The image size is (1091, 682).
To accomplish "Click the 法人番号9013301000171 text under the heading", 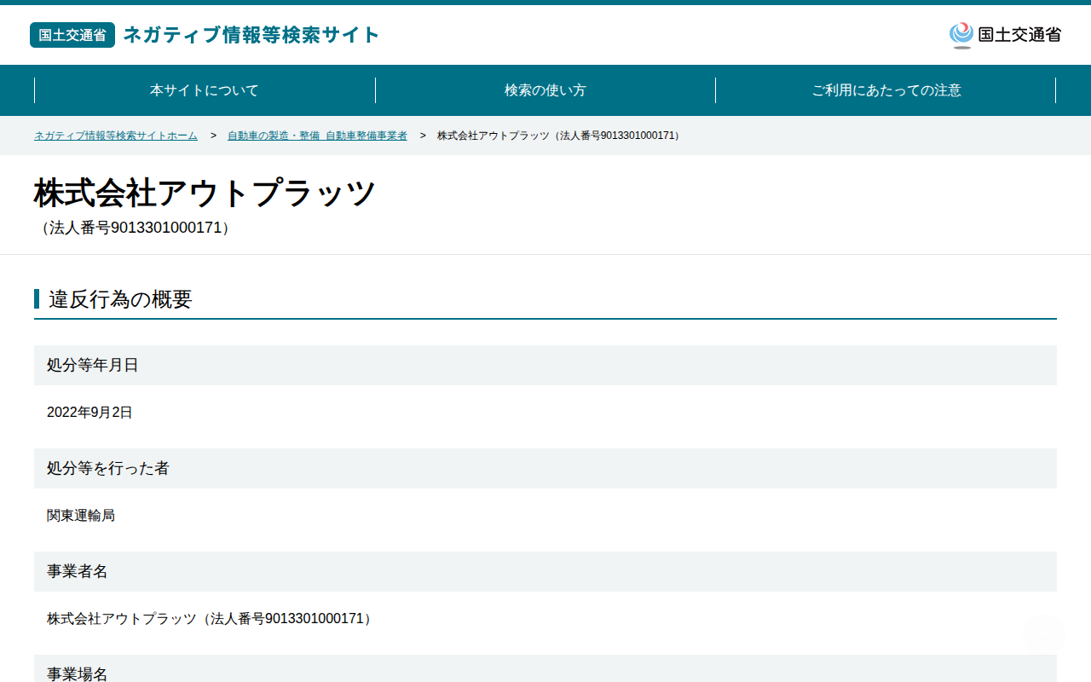I will click(x=135, y=228).
